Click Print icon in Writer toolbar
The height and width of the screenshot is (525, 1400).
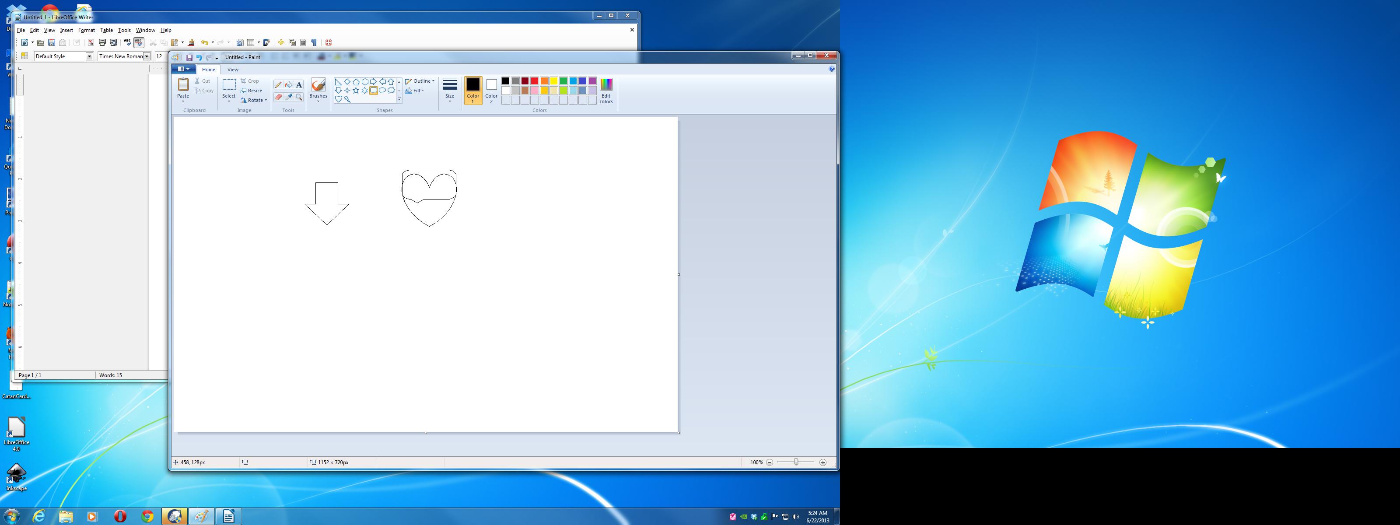(102, 42)
